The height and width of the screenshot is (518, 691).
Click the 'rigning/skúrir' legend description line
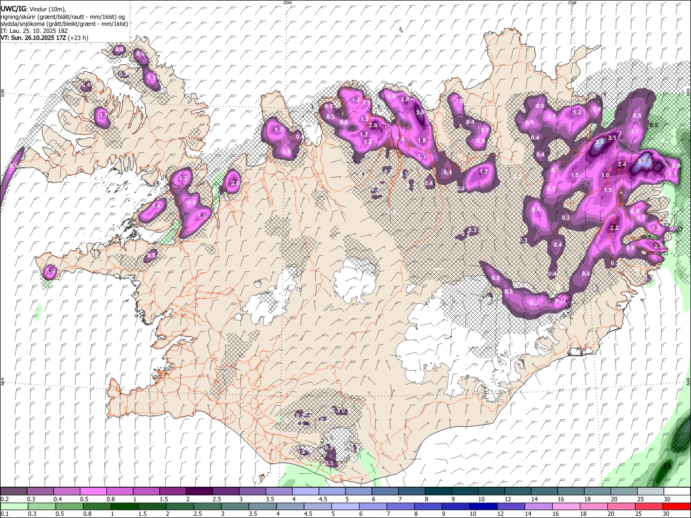point(62,16)
